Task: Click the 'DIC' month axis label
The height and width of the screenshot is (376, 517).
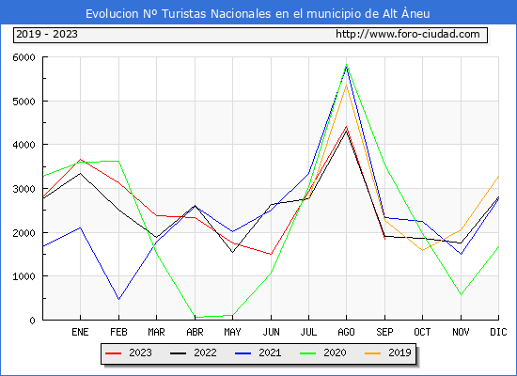Action: click(498, 332)
